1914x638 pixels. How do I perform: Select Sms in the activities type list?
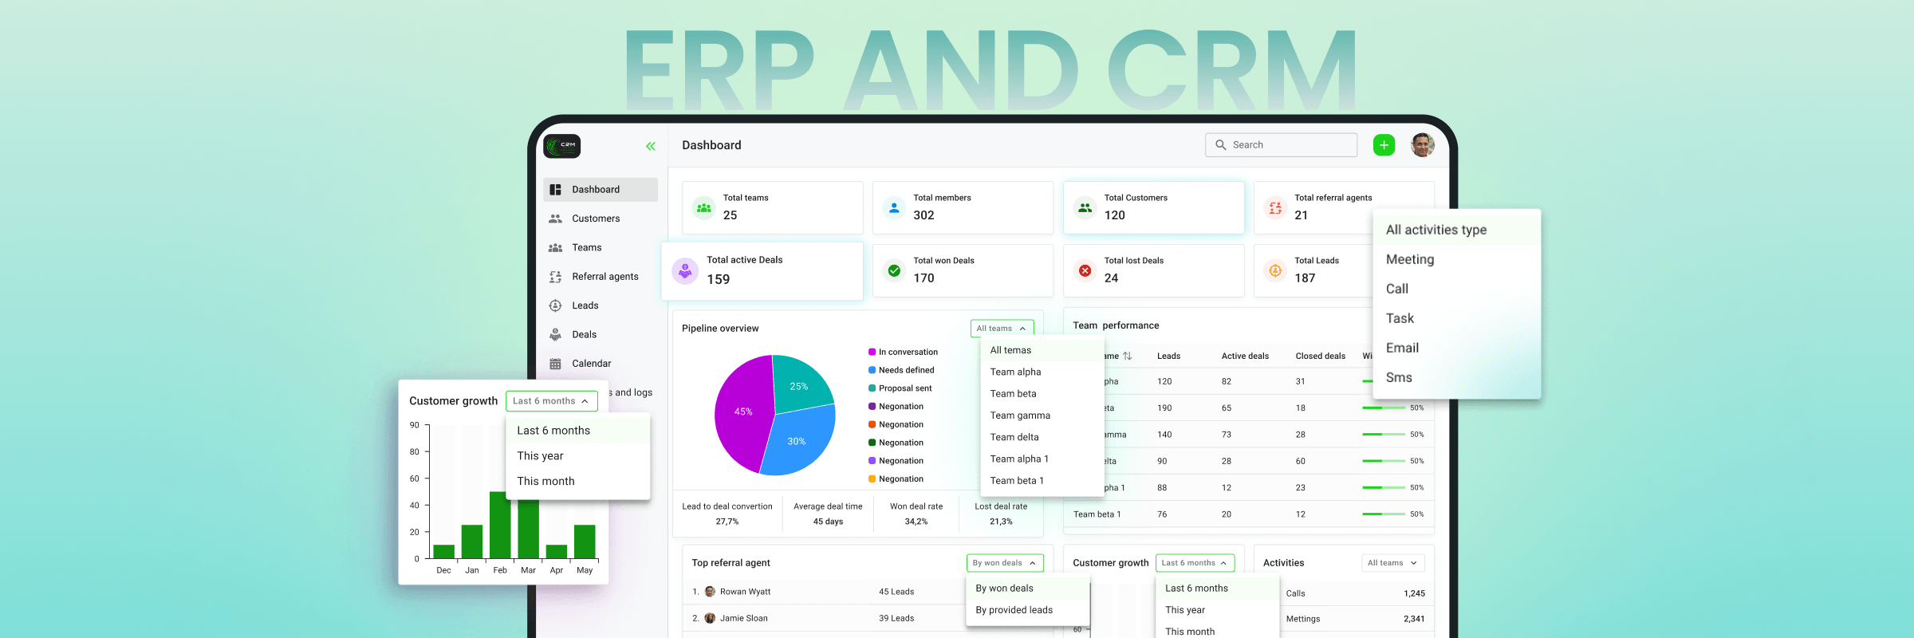click(1456, 377)
